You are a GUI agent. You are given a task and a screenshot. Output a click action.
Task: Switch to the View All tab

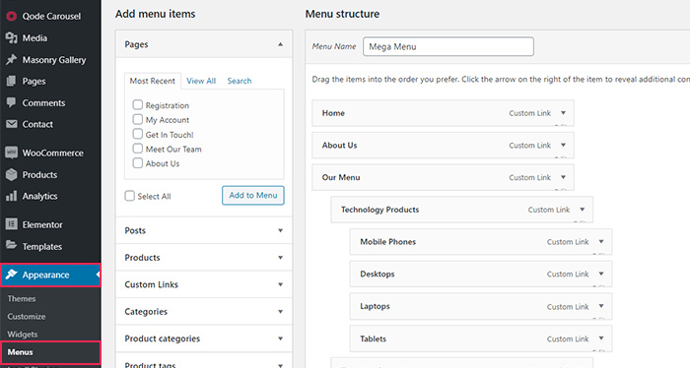[x=201, y=81]
